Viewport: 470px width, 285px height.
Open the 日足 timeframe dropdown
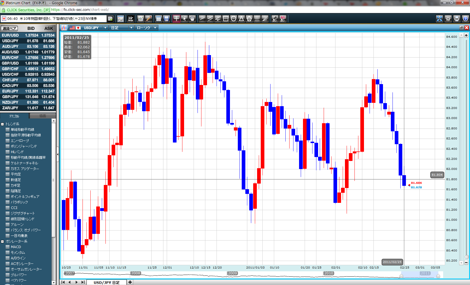coord(131,28)
